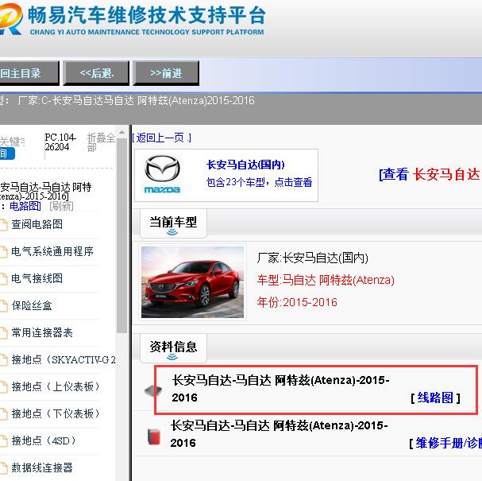This screenshot has height=481, width=482.
Task: Click the page icon beside 数据线连接器
Action: pos(3,468)
